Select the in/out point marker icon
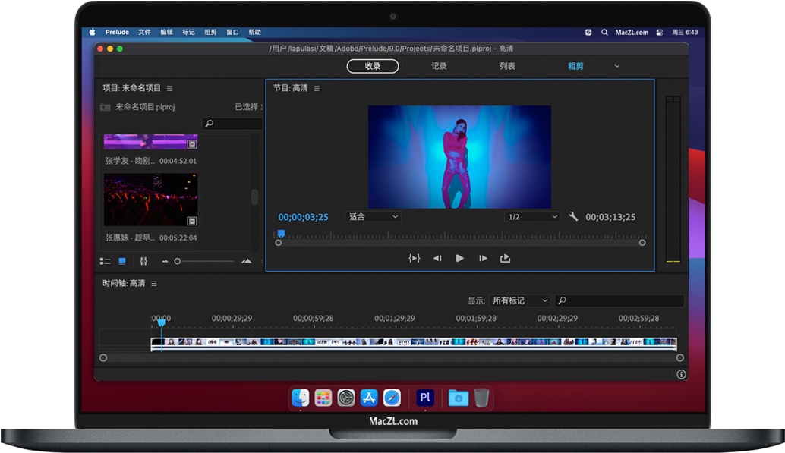The height and width of the screenshot is (453, 785). click(415, 258)
